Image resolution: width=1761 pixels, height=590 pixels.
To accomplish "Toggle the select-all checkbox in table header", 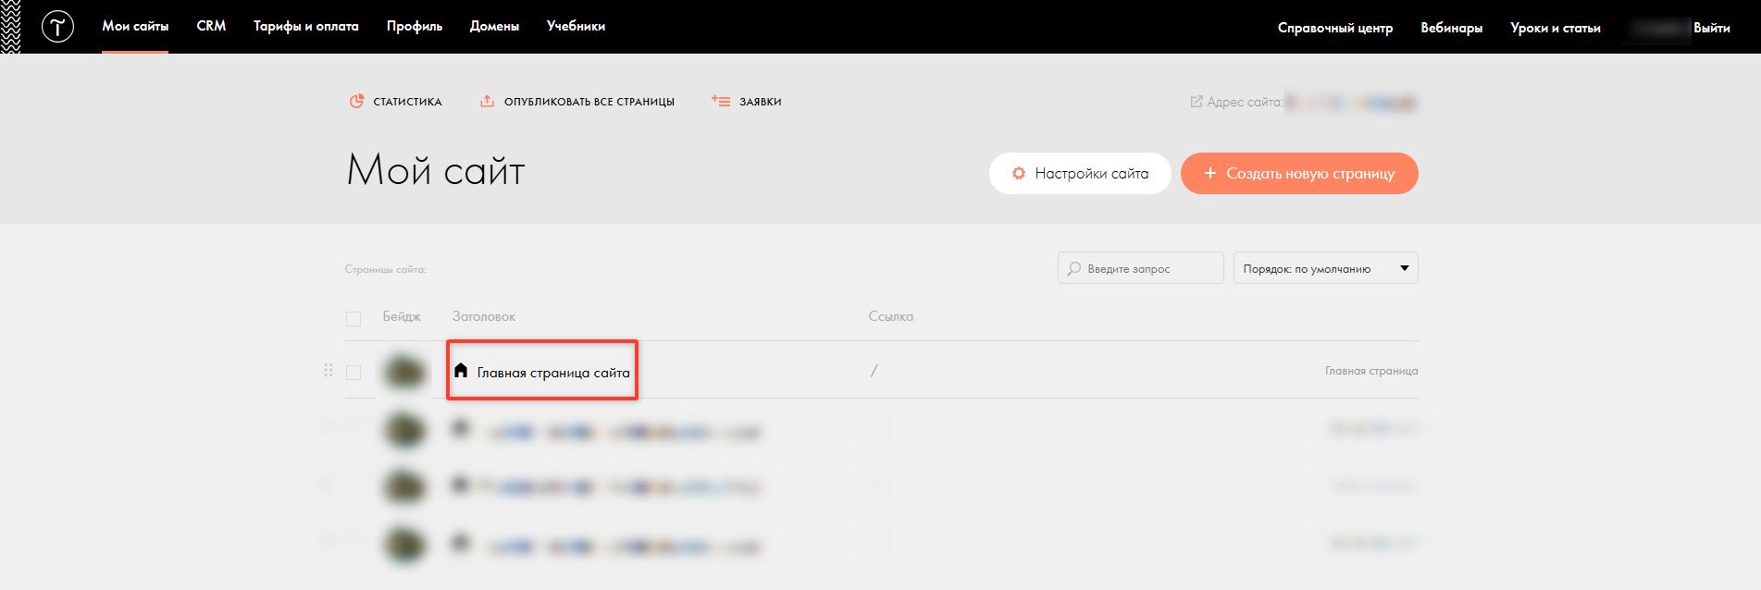I will pos(353,319).
